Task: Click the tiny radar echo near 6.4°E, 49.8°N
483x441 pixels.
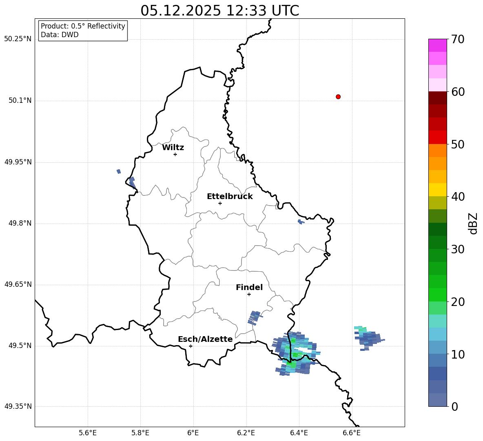Action: (x=301, y=222)
